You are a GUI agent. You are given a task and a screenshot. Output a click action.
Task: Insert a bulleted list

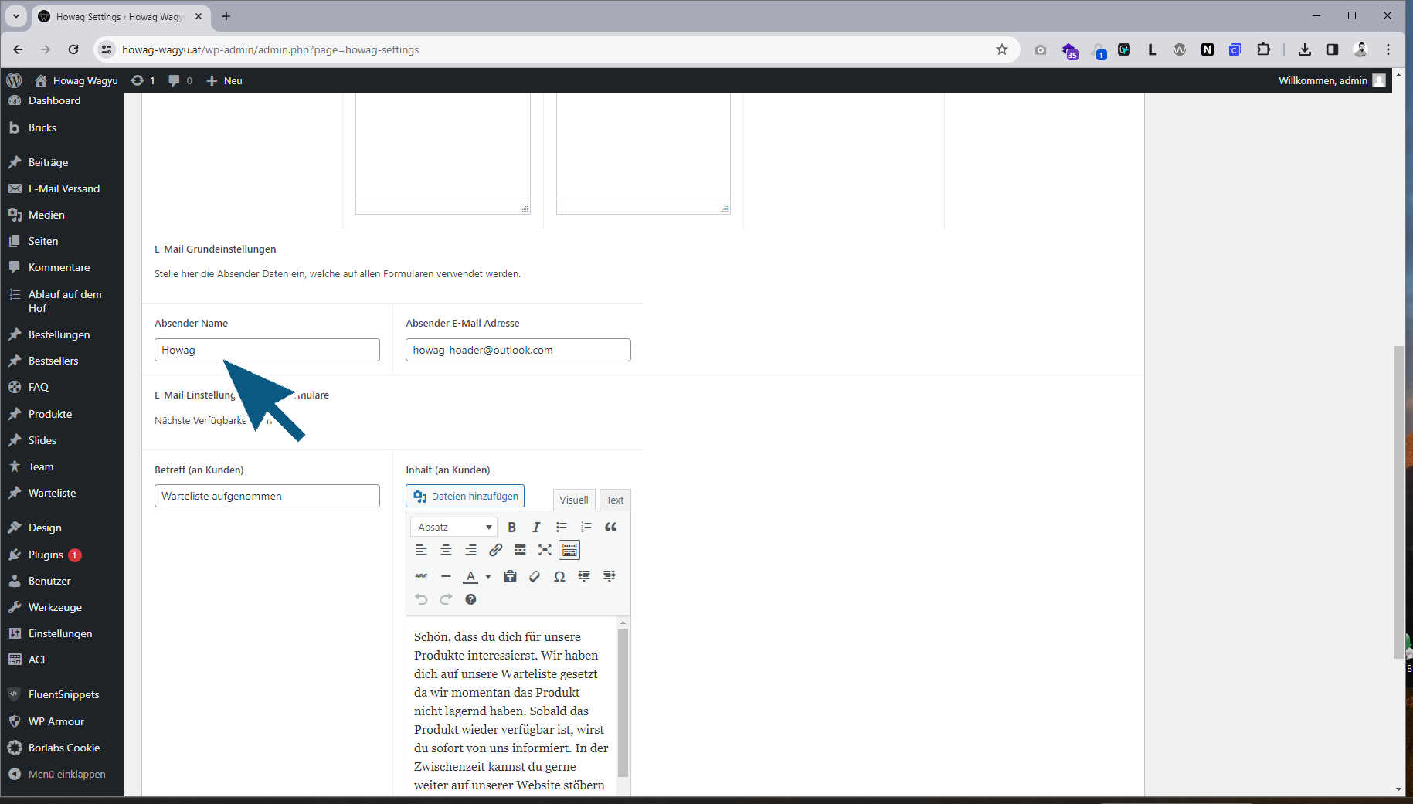tap(562, 528)
